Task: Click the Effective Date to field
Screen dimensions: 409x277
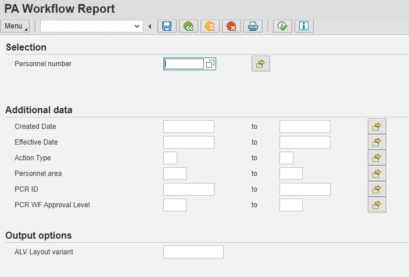Action: click(304, 142)
